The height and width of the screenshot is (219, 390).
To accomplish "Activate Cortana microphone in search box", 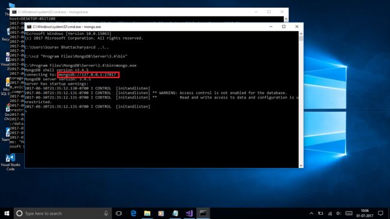I will 106,213.
